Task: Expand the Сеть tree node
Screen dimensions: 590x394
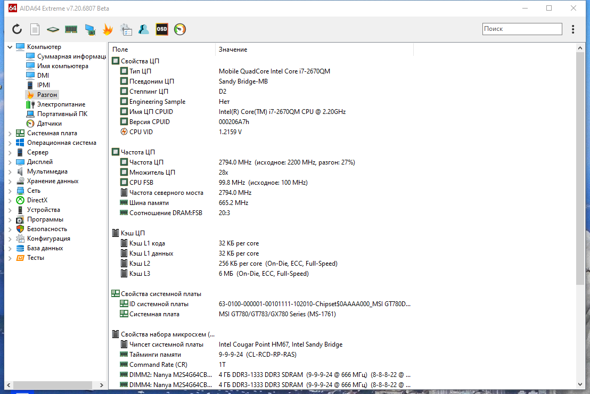Action: tap(10, 191)
